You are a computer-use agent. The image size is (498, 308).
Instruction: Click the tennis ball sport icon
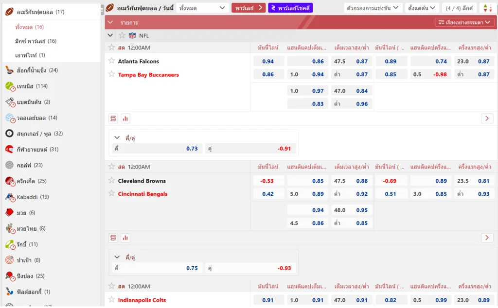click(x=10, y=86)
